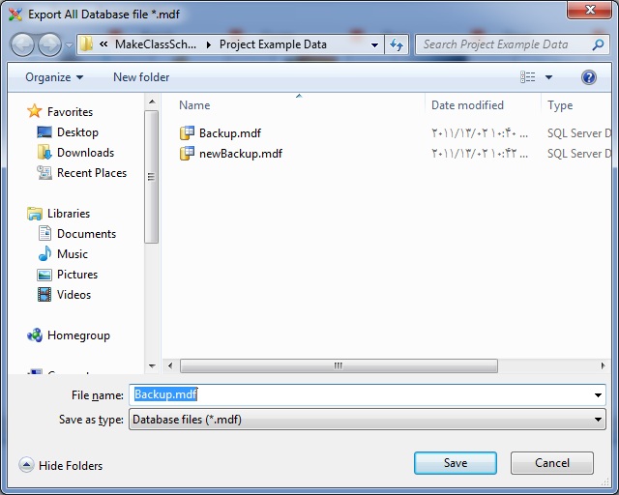
Task: Click horizontal scroll left arrow
Action: 170,365
